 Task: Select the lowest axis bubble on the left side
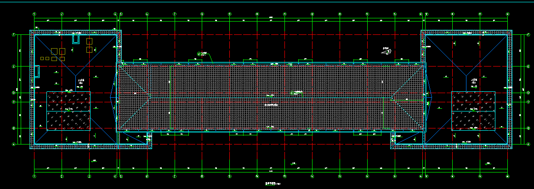14,144
